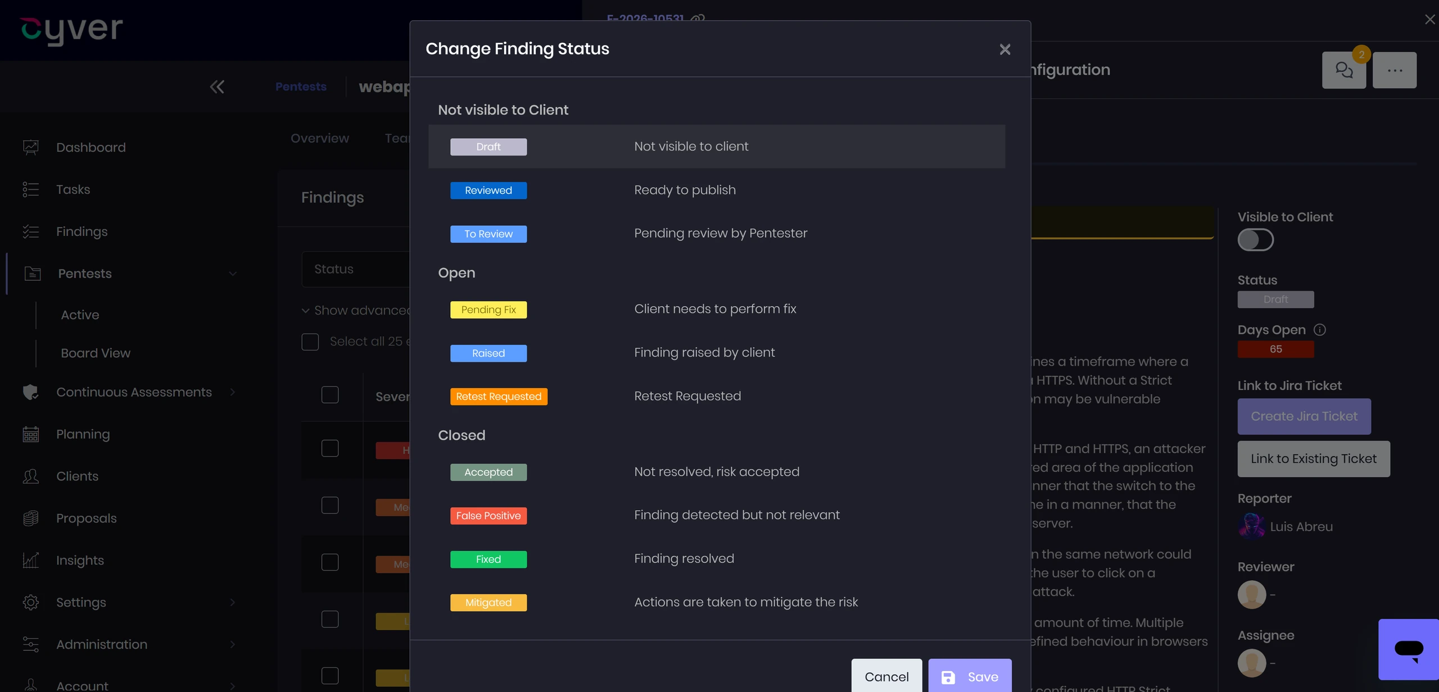Click the Findings checklist icon in sidebar
The image size is (1439, 692).
coord(31,231)
